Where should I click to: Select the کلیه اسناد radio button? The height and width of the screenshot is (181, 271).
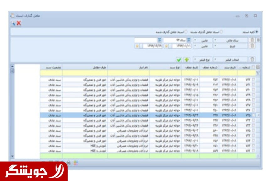(x=257, y=32)
